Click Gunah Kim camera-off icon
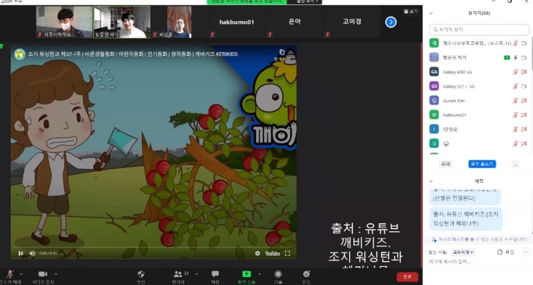Screen dimensions: 533x285 524,101
